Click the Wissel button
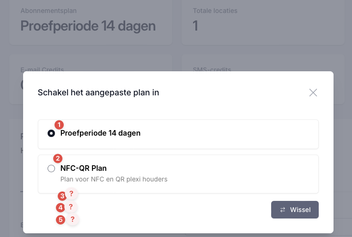 click(295, 210)
